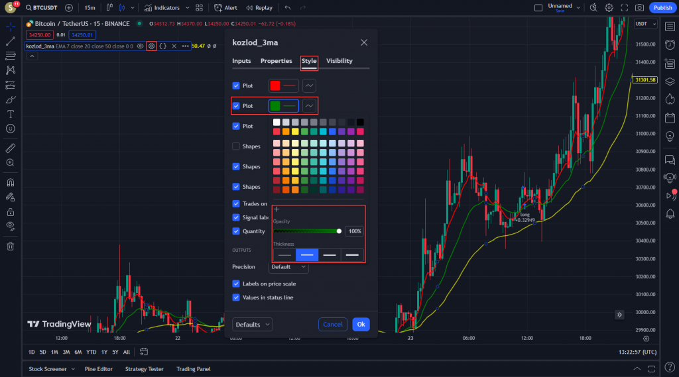
Task: Open the Unnamed layout dropdown arrow
Action: pos(578,7)
